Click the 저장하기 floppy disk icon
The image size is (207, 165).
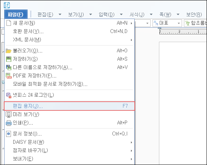click(x=9, y=59)
